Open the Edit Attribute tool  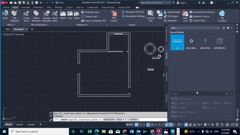point(15,16)
